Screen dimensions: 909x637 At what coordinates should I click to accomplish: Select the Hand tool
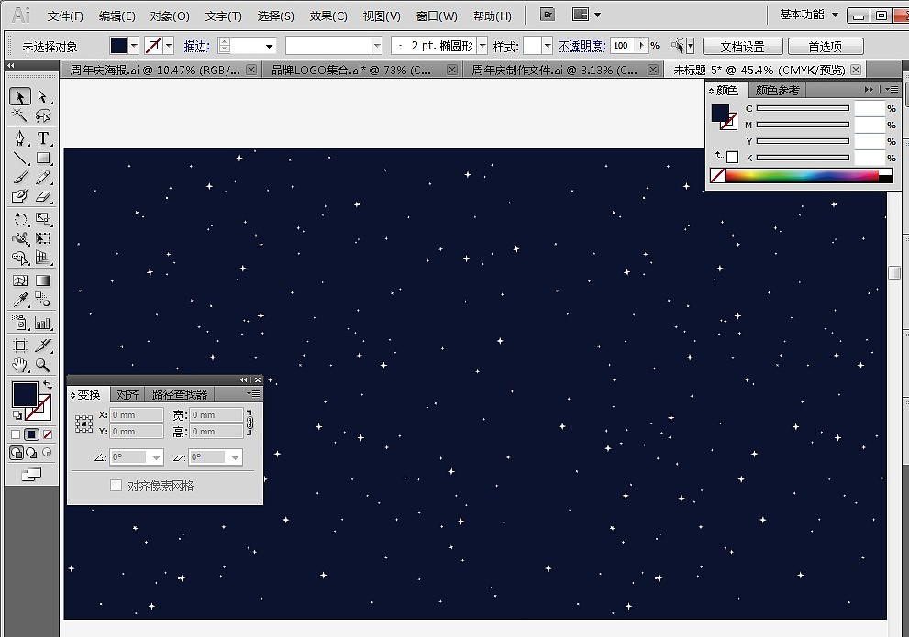(19, 365)
